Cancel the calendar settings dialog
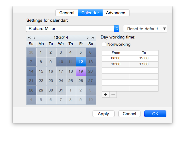This screenshot has width=185, height=142. coord(129,114)
